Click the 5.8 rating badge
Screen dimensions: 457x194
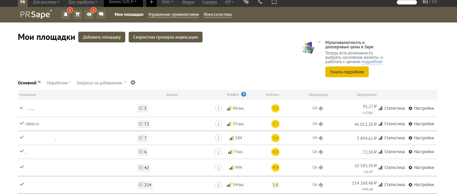275,185
